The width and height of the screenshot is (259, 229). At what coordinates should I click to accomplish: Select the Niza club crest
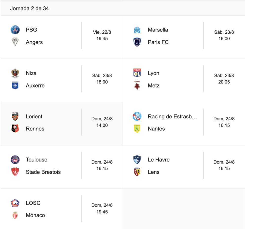point(15,73)
